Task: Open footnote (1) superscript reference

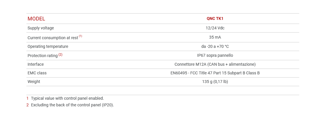Action: [80, 36]
